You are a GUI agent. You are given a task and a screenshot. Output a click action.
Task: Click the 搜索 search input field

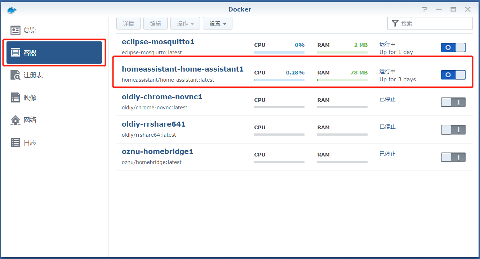point(430,23)
